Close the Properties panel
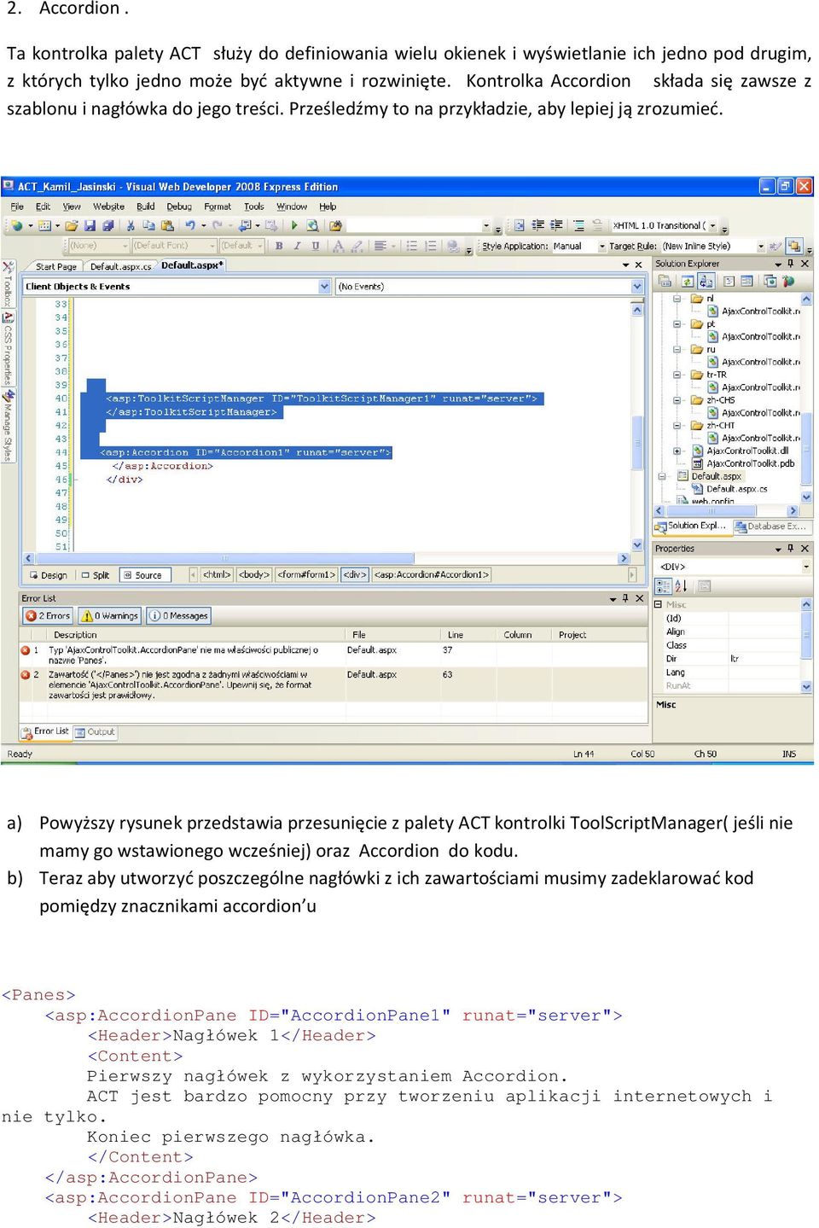The height and width of the screenshot is (1228, 819). (x=804, y=548)
